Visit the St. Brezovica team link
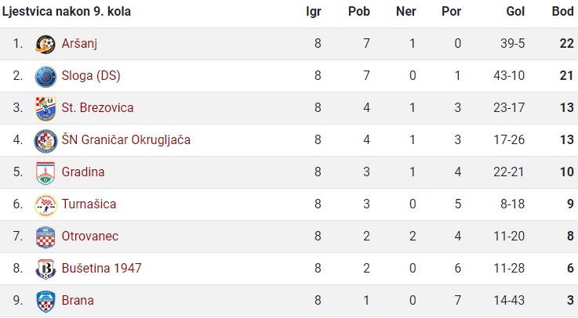Viewport: 578px width, 318px height. (x=97, y=107)
